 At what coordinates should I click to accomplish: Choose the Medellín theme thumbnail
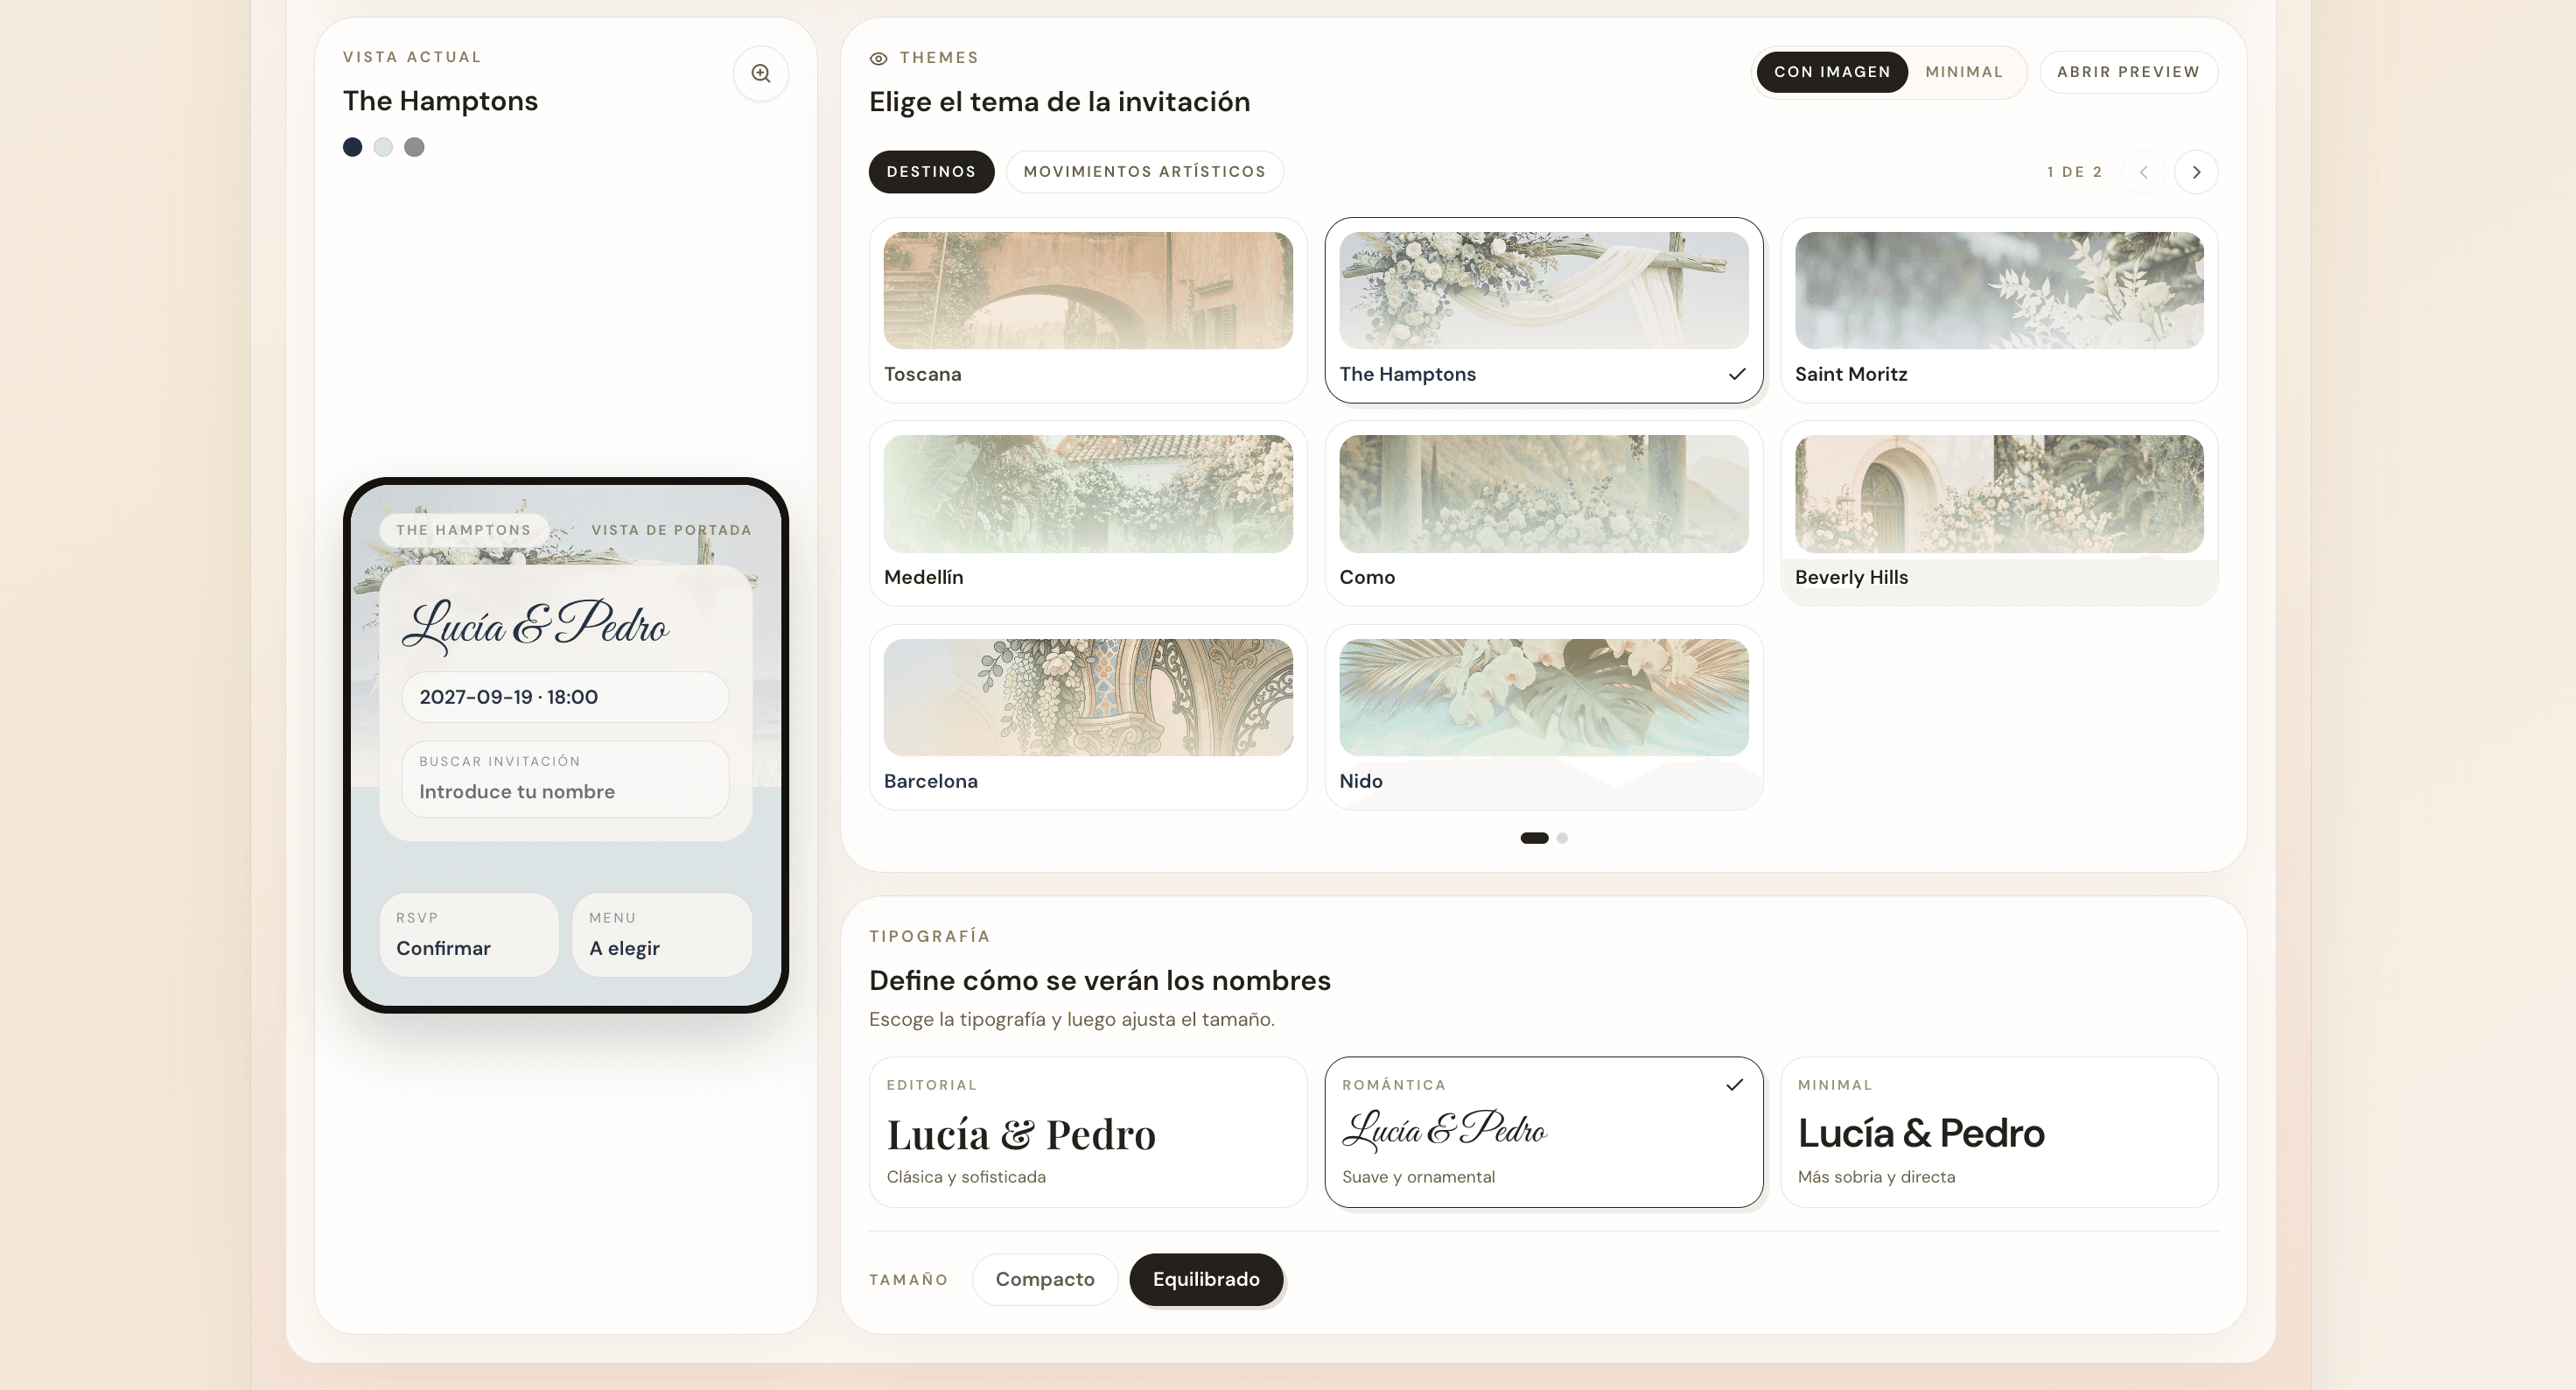point(1088,494)
